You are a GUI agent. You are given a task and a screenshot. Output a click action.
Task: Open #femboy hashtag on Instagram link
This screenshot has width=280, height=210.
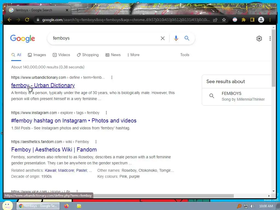pos(74,121)
